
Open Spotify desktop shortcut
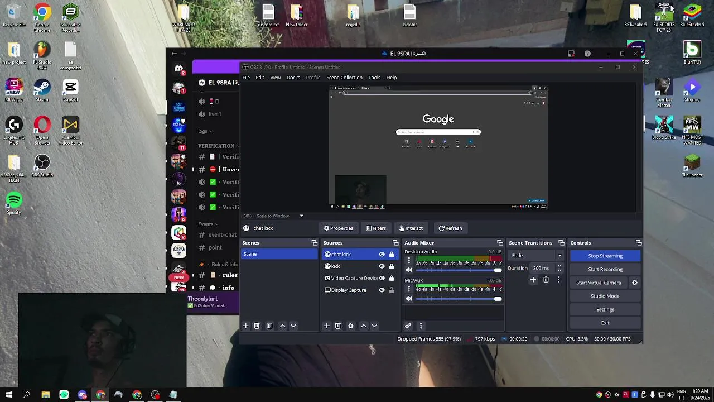pos(14,203)
